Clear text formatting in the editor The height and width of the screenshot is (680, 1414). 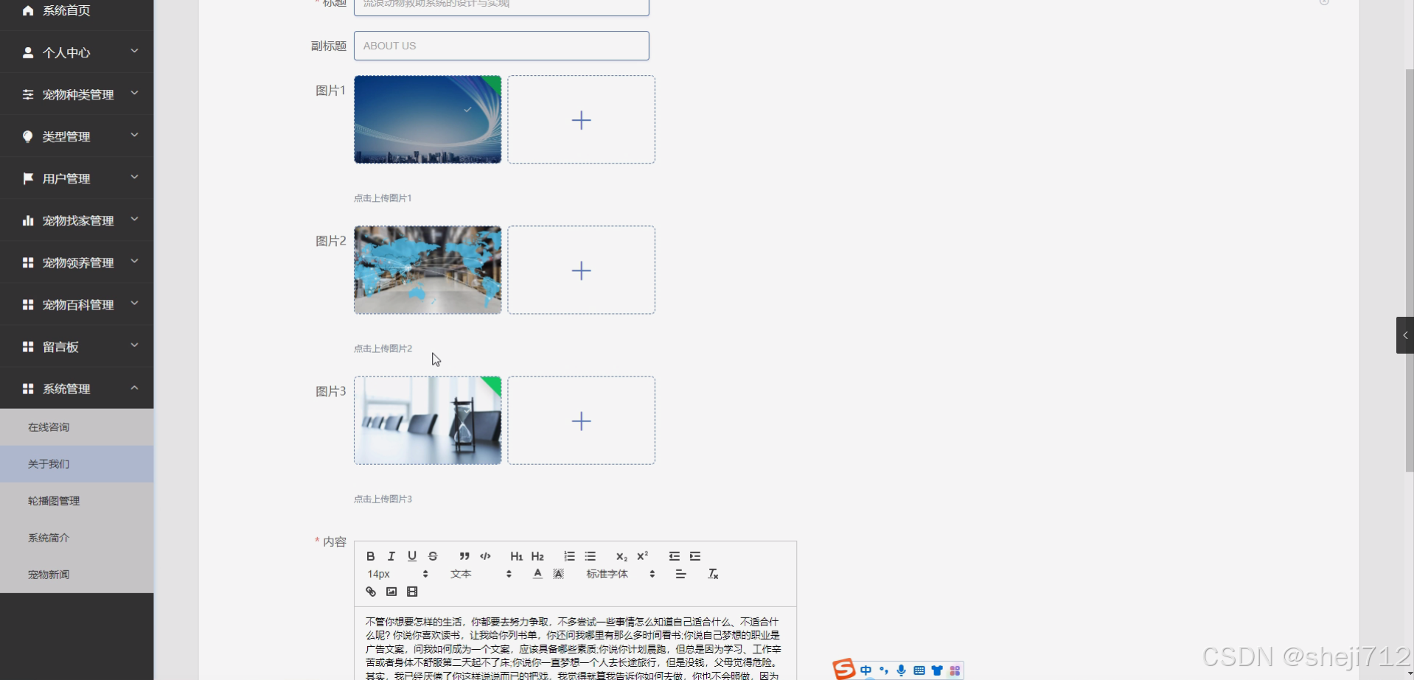click(x=713, y=574)
